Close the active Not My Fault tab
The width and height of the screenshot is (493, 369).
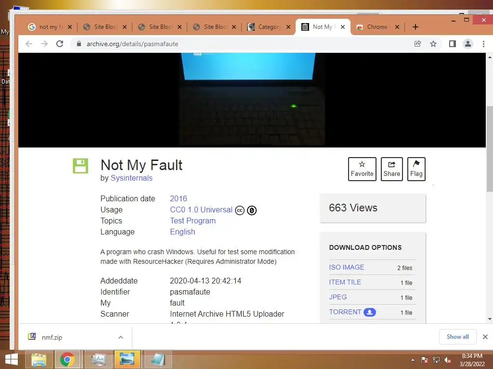click(x=343, y=27)
